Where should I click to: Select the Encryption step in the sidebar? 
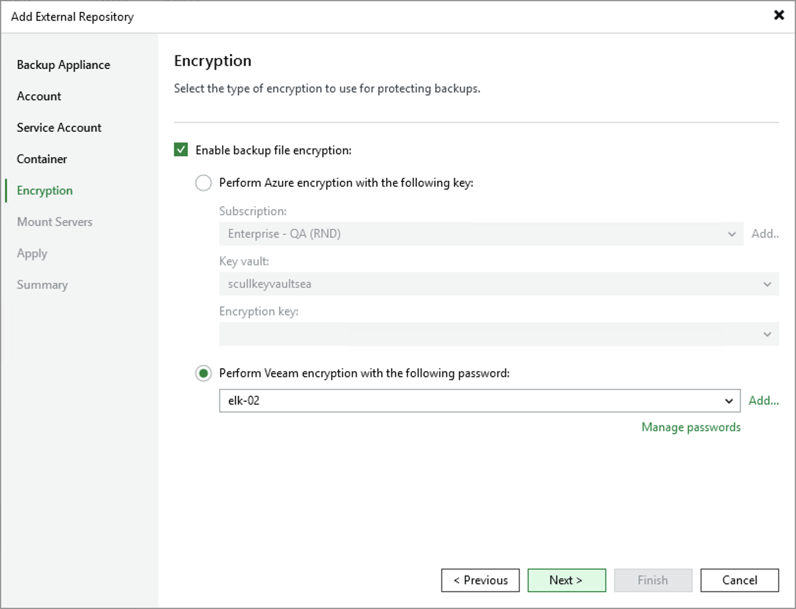(x=45, y=191)
